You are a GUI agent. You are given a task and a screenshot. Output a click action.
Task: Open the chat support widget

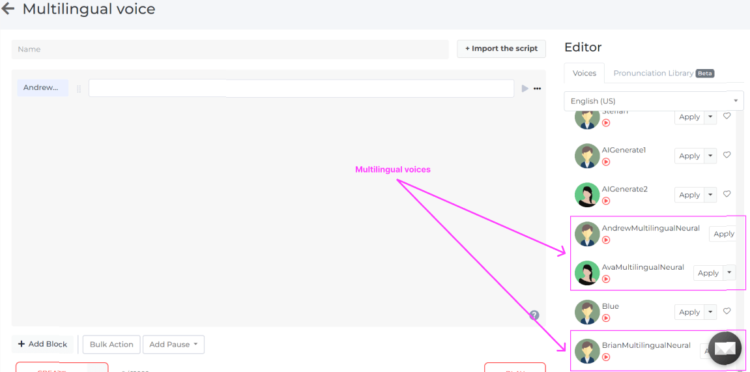725,349
